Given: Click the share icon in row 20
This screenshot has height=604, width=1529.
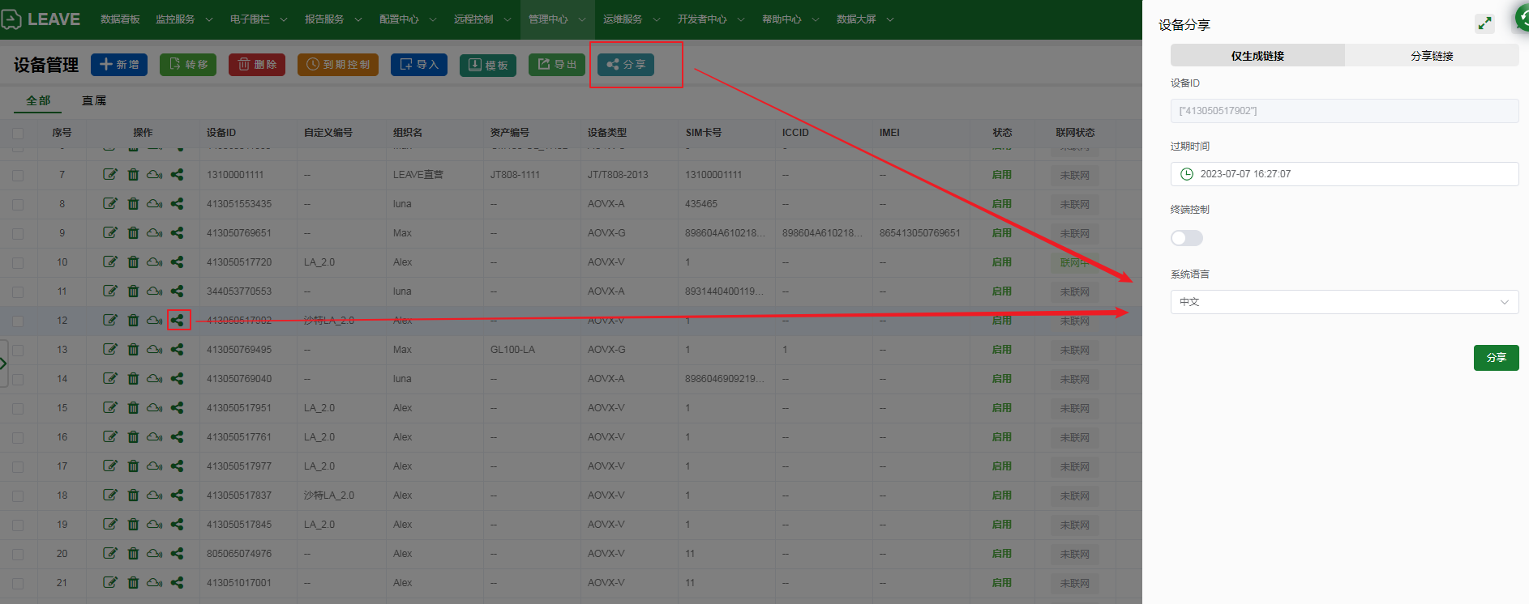Looking at the screenshot, I should point(178,554).
